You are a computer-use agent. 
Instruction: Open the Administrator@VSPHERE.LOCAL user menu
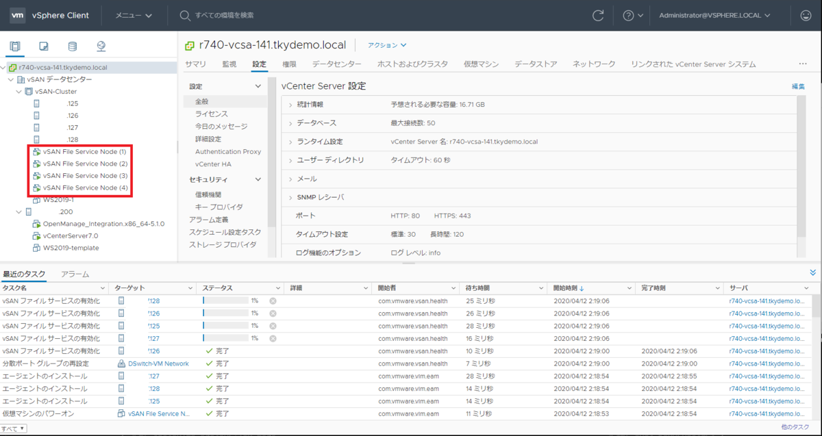(x=714, y=15)
